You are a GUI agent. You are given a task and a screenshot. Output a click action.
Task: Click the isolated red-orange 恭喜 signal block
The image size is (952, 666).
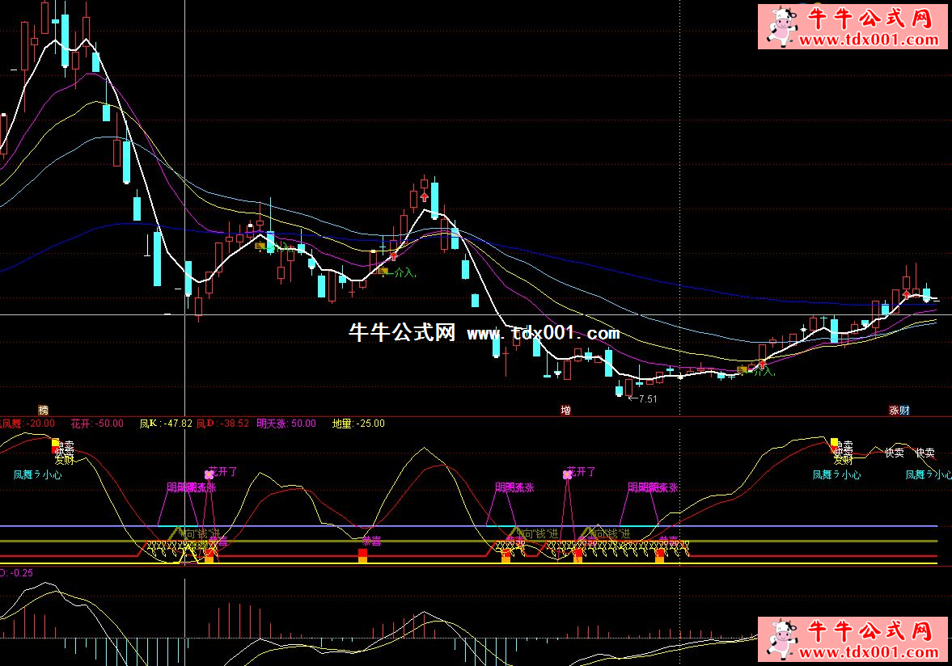click(362, 554)
